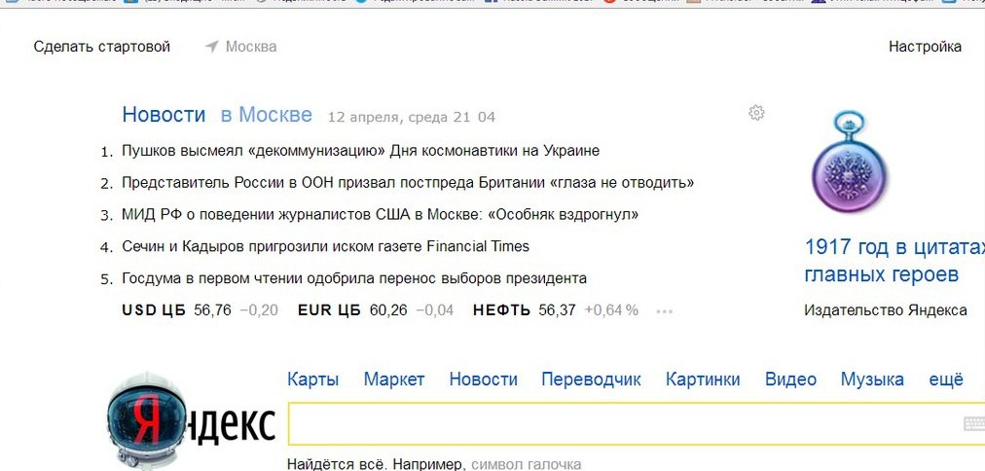Open the 'Видео' service
Screen dimensions: 985x471
(x=791, y=380)
